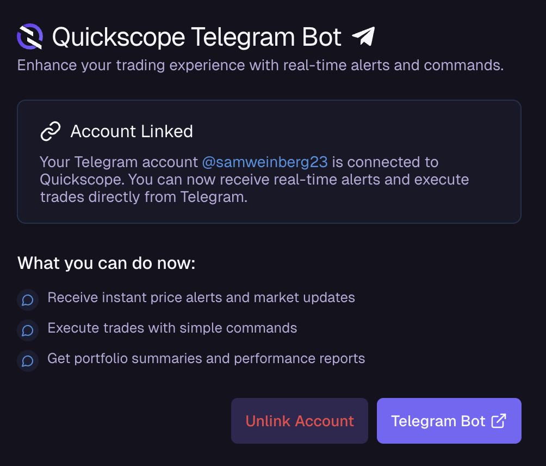Click 'Receive instant price alerts and market updates'
The width and height of the screenshot is (546, 466).
click(x=201, y=298)
